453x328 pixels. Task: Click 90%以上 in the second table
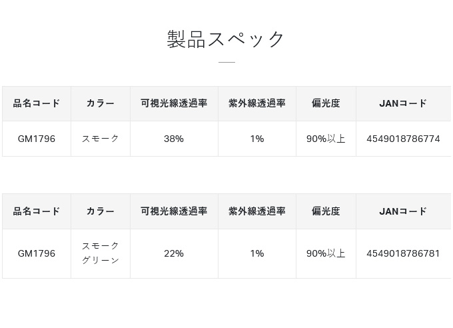click(326, 253)
